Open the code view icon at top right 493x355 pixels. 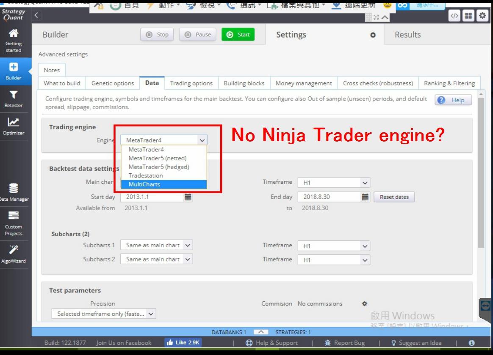point(454,16)
